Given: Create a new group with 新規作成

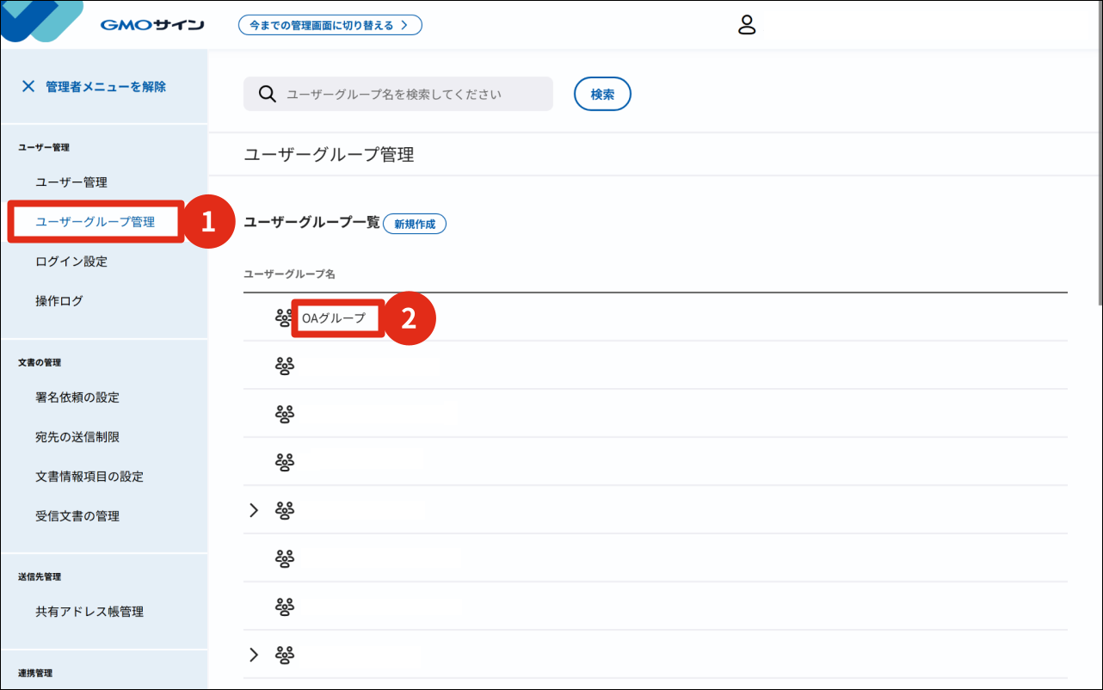Looking at the screenshot, I should (415, 224).
